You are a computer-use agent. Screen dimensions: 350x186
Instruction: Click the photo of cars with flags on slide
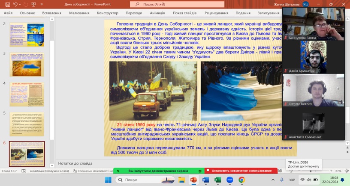point(153,91)
